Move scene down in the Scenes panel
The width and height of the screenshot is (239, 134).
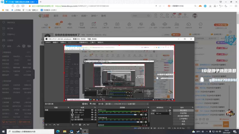coord(58,124)
